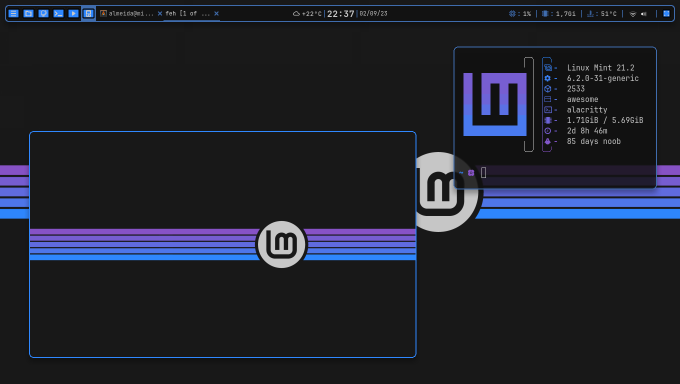Image resolution: width=680 pixels, height=384 pixels.
Task: Switch to the file manager folder tag
Action: 28,13
